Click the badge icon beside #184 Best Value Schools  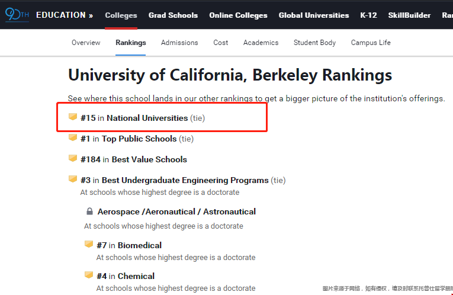click(x=73, y=158)
